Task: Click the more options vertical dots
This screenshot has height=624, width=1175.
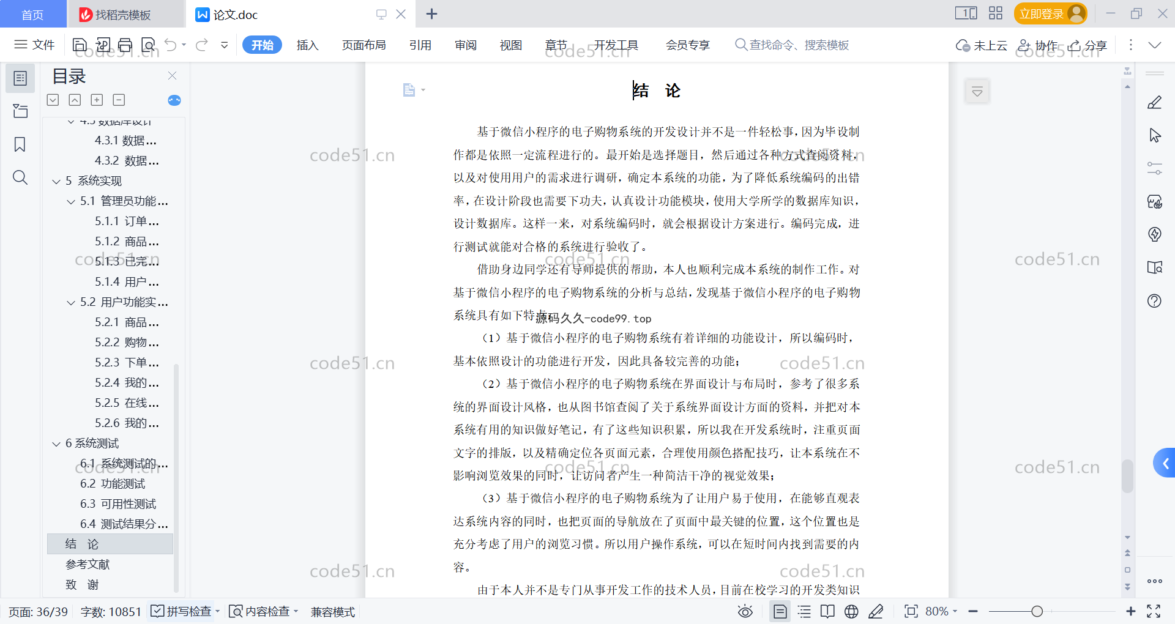Action: tap(1130, 45)
